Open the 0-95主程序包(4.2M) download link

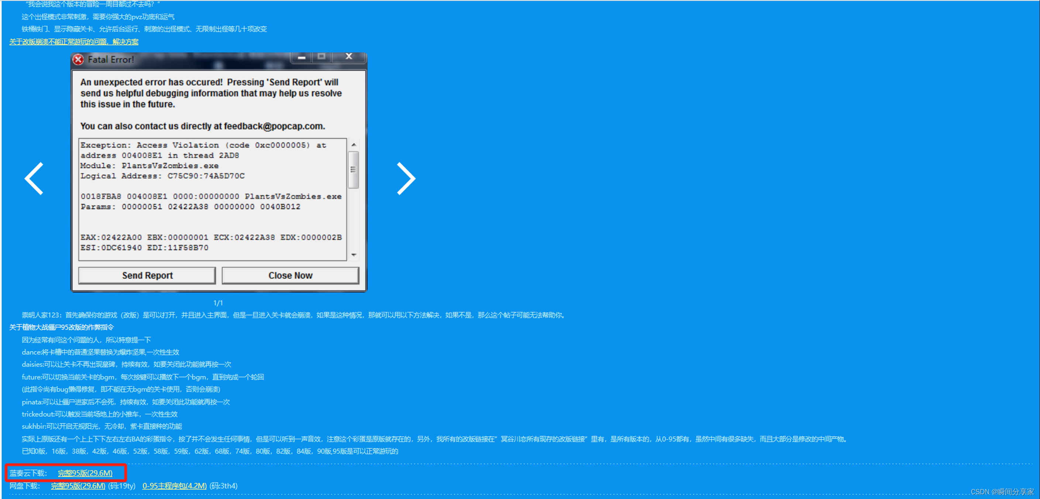175,486
